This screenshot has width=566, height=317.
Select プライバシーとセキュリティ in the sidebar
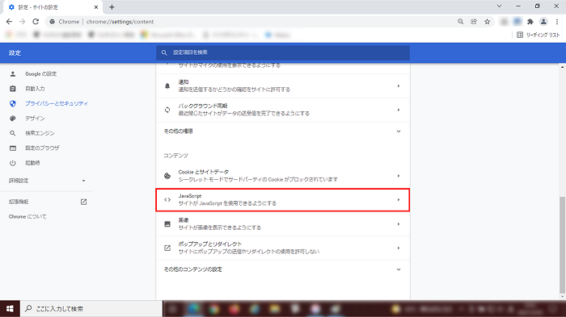57,103
